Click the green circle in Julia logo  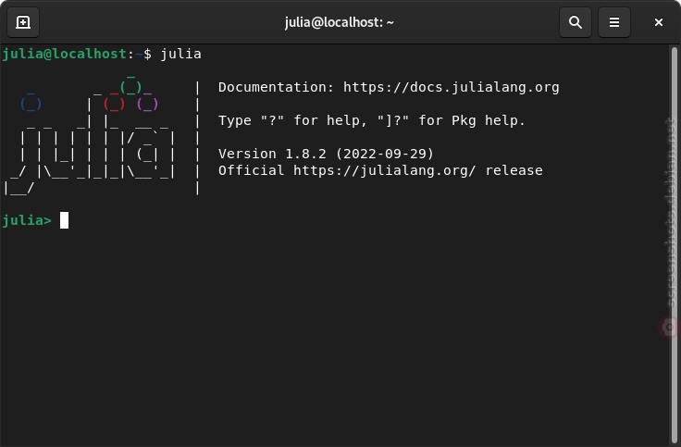tap(130, 87)
